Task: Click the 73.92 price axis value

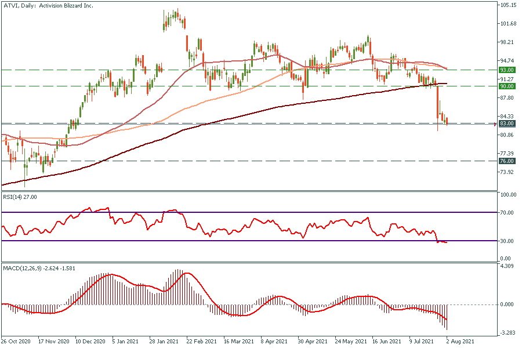Action: [x=507, y=172]
